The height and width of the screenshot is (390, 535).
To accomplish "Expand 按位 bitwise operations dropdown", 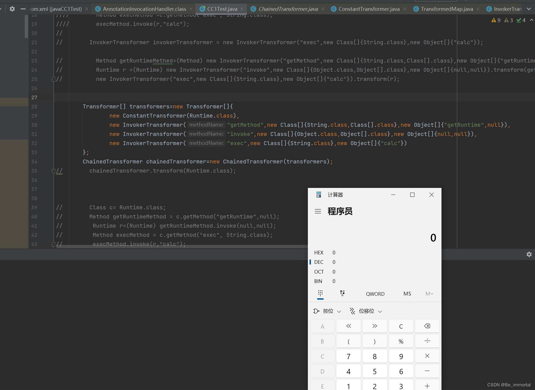I will pyautogui.click(x=327, y=311).
